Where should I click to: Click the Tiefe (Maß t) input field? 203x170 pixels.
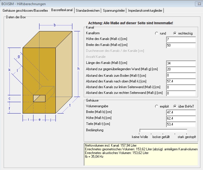181,124
